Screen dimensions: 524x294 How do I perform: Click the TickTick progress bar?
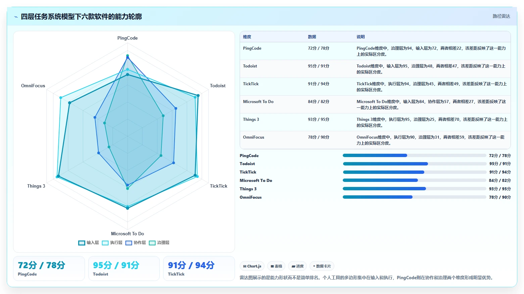pyautogui.click(x=415, y=172)
